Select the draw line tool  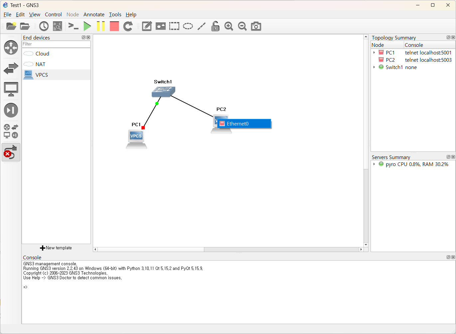pyautogui.click(x=202, y=26)
